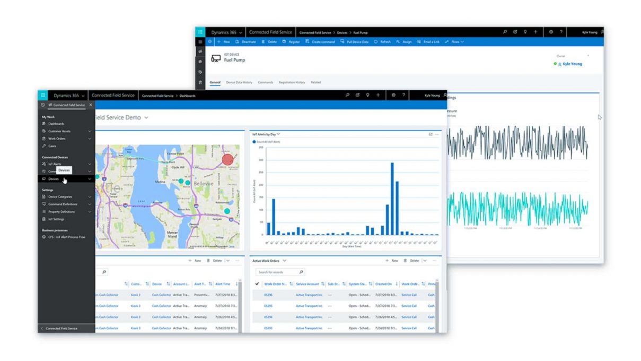Open IoT Alerts by Day chart dropdown
Image resolution: width=641 pixels, height=361 pixels.
pos(278,134)
